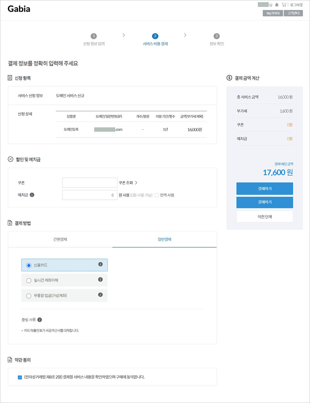The image size is (310, 403).
Task: Click the info icon next to 증빙 서류
Action: coord(40,319)
